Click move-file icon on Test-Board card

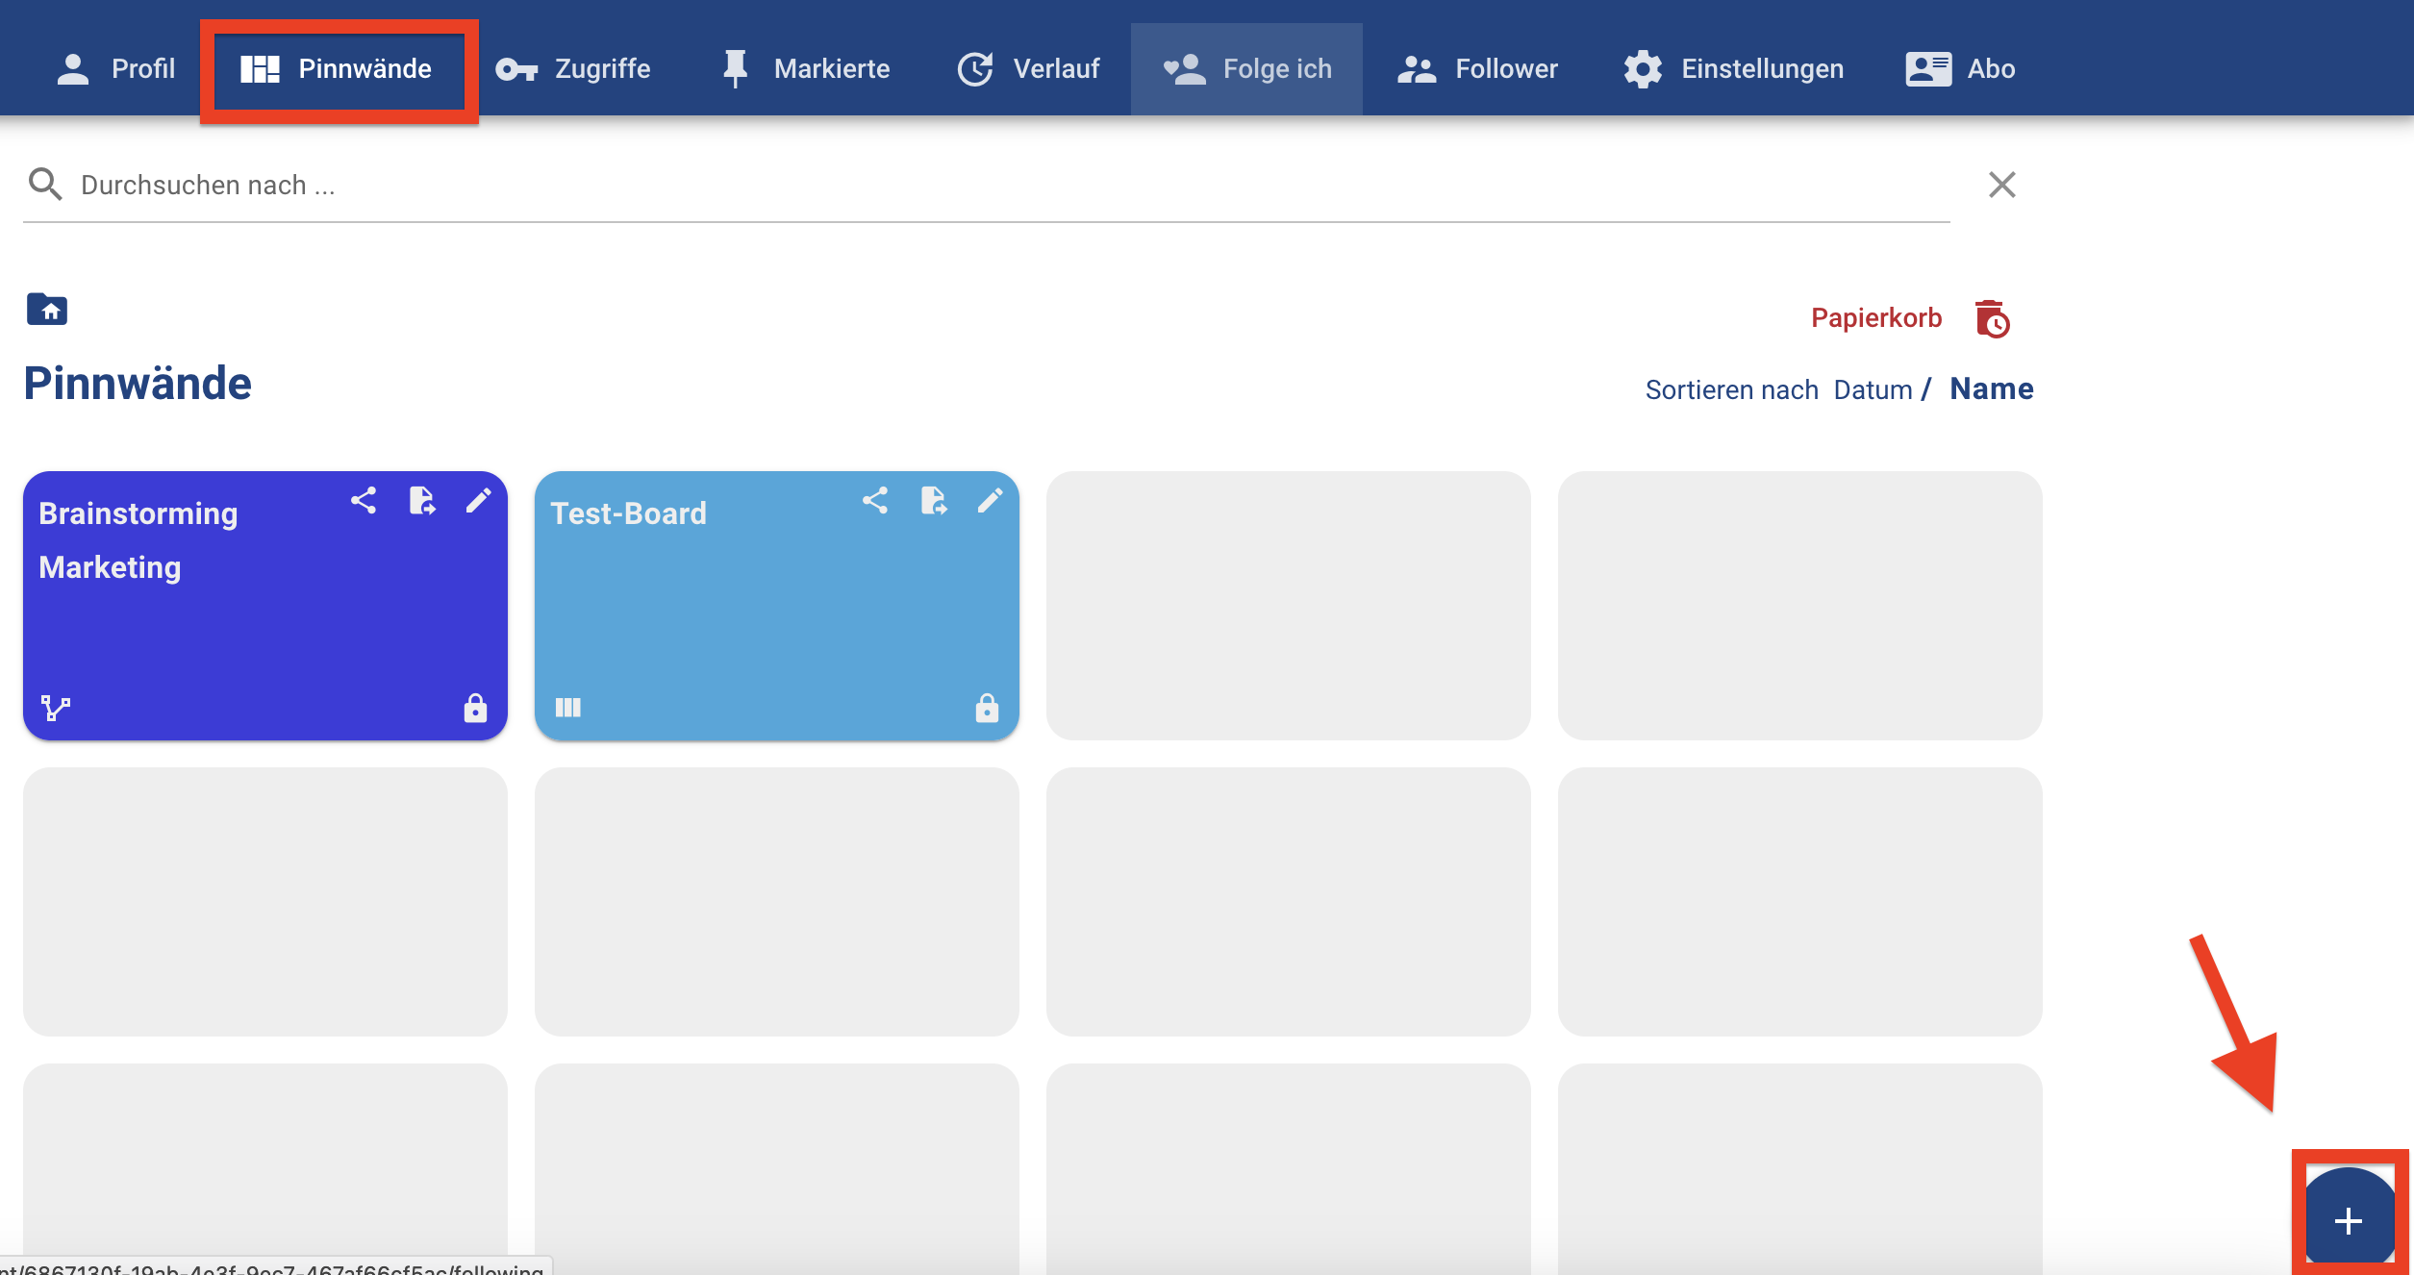coord(933,500)
